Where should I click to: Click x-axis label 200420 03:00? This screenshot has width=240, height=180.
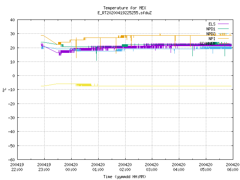pyautogui.click(x=151, y=167)
